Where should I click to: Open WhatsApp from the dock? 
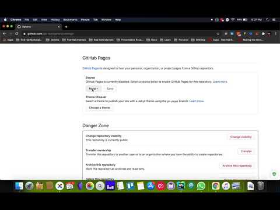click(201, 186)
